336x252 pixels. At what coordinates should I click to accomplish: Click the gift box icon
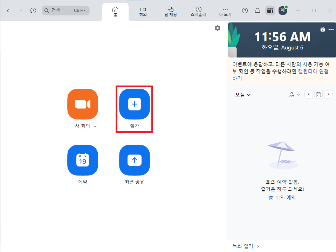(270, 11)
